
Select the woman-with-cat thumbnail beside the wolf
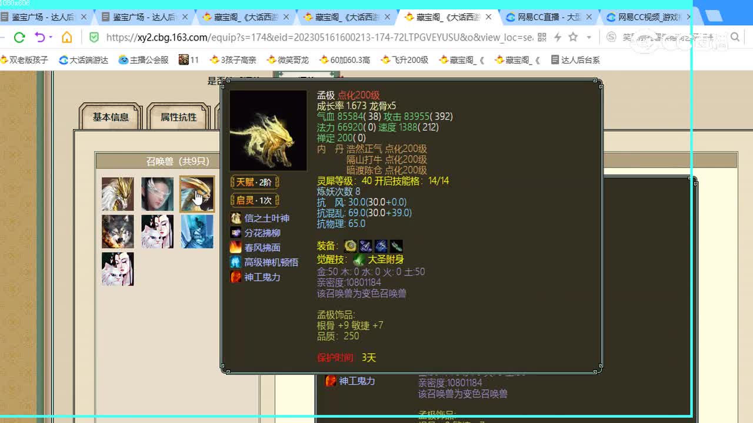point(157,231)
